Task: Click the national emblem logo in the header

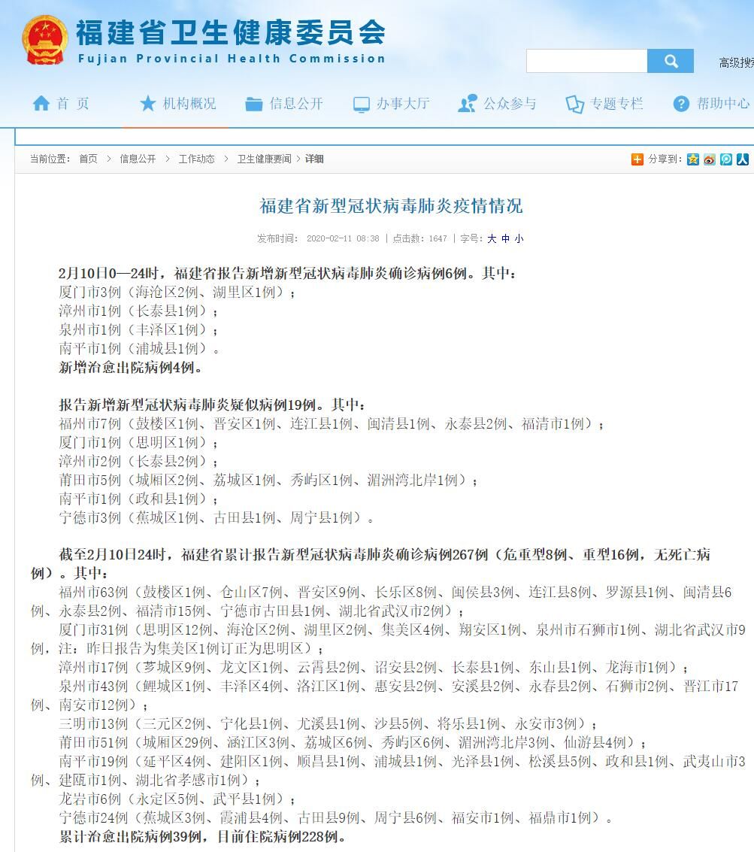Action: click(x=44, y=40)
